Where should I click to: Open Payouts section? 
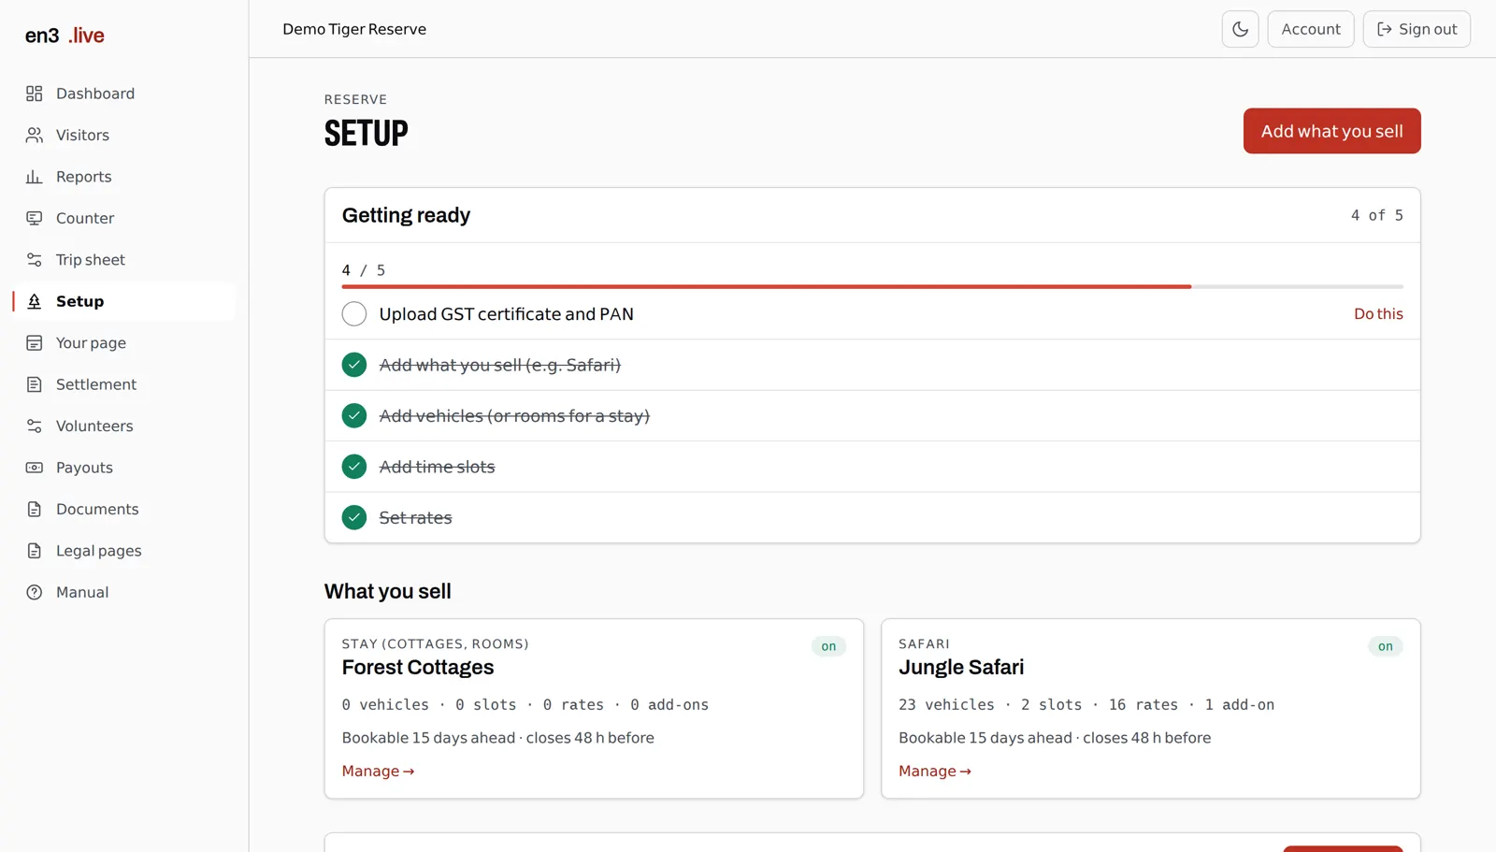coord(125,468)
